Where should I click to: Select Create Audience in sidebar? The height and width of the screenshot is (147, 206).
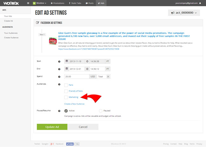pos(11,38)
